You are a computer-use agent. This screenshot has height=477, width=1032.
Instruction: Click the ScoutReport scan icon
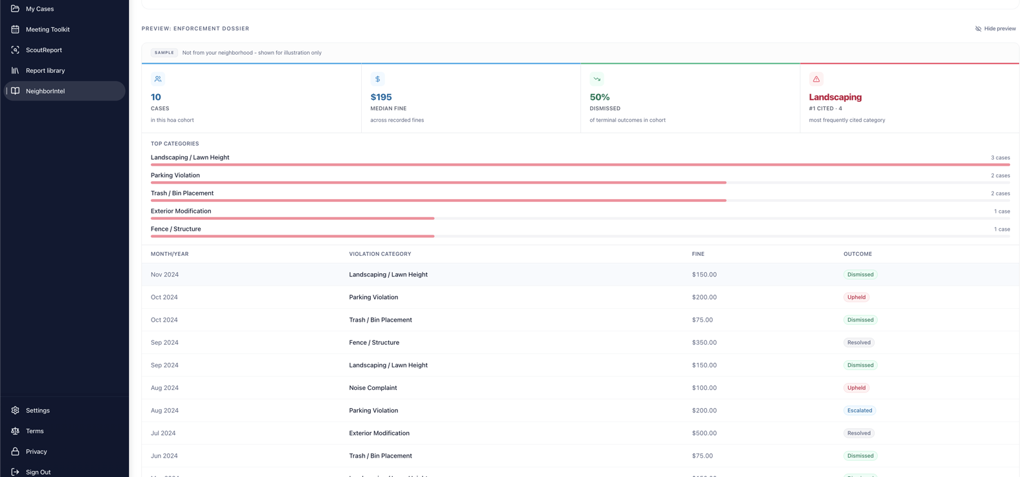[15, 50]
